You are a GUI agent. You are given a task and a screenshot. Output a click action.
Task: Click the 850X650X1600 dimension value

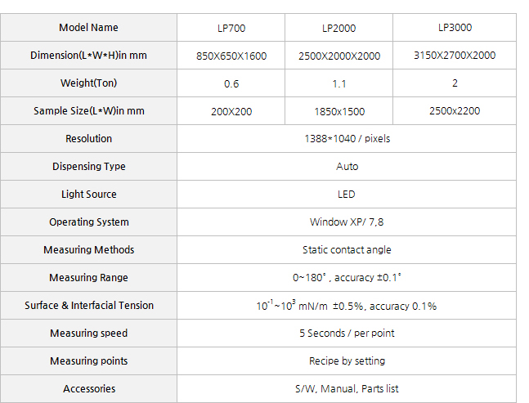click(231, 56)
